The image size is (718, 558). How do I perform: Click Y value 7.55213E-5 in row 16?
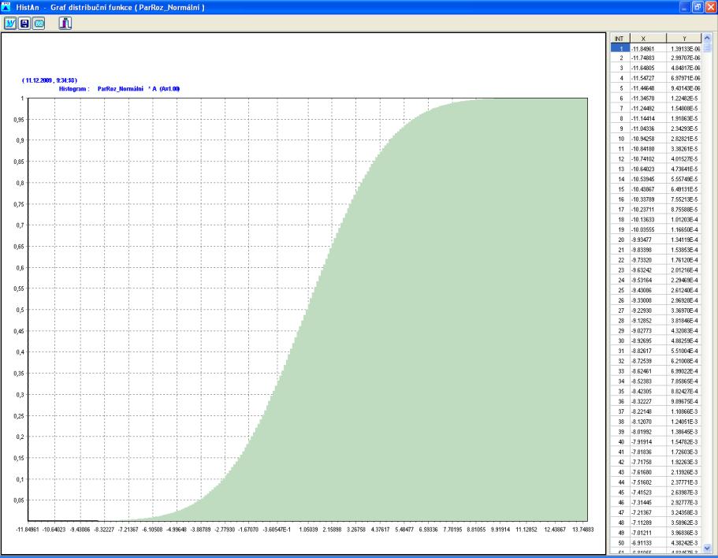[684, 199]
